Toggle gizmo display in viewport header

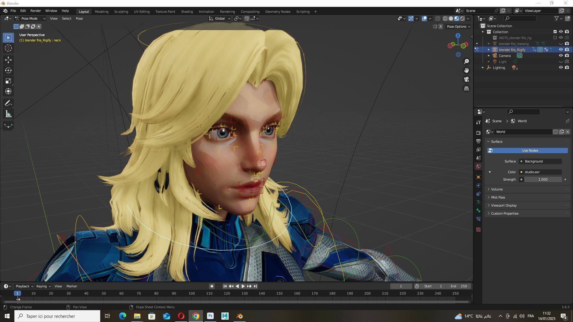[411, 18]
